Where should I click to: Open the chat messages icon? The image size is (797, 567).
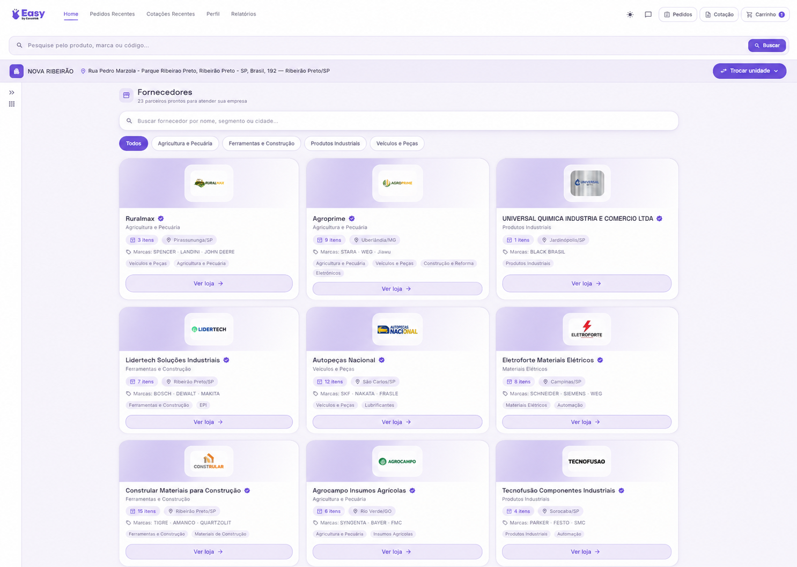pyautogui.click(x=648, y=14)
